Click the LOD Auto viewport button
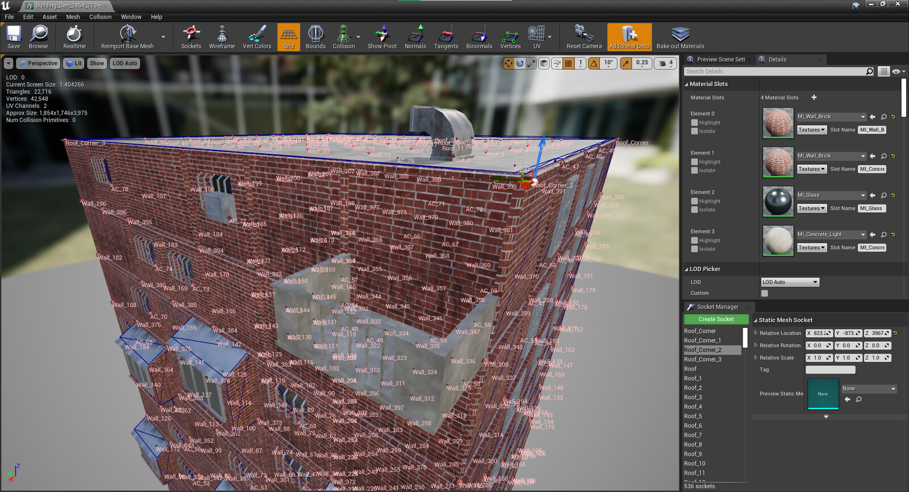Screen dimensions: 909x492 (125, 63)
